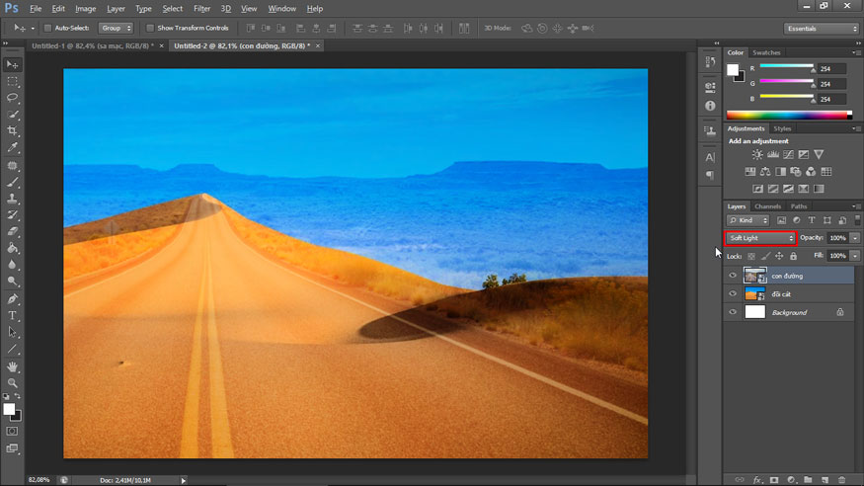Click the Brightness/Contrast adjustment icon
This screenshot has width=864, height=486.
[x=757, y=155]
